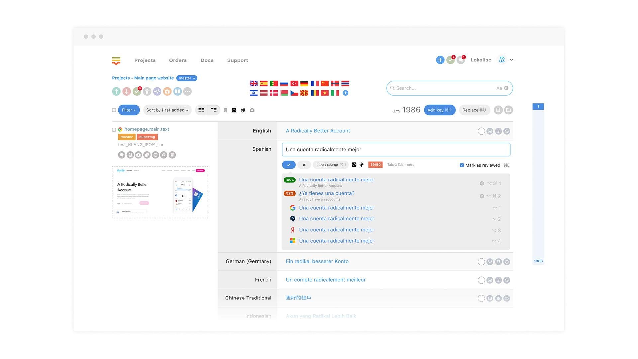
Task: Click glasses icon in German row
Action: [x=490, y=262]
